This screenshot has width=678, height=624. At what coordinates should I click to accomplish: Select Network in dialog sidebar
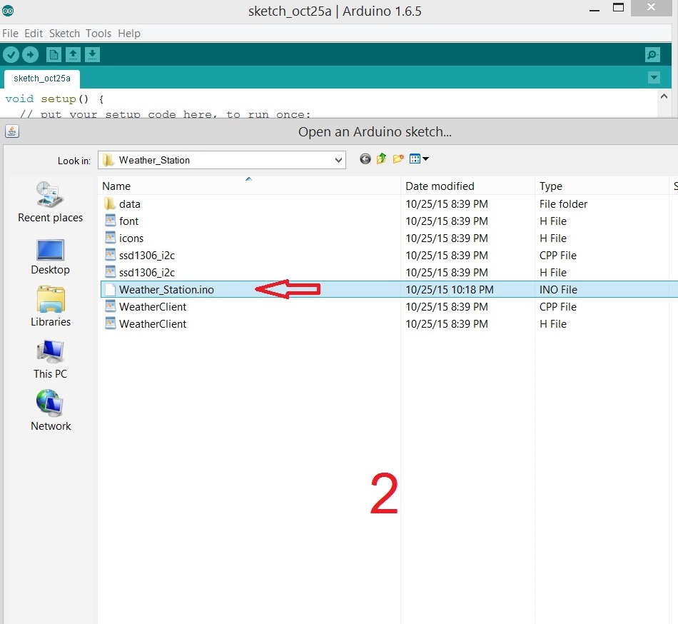[x=50, y=411]
